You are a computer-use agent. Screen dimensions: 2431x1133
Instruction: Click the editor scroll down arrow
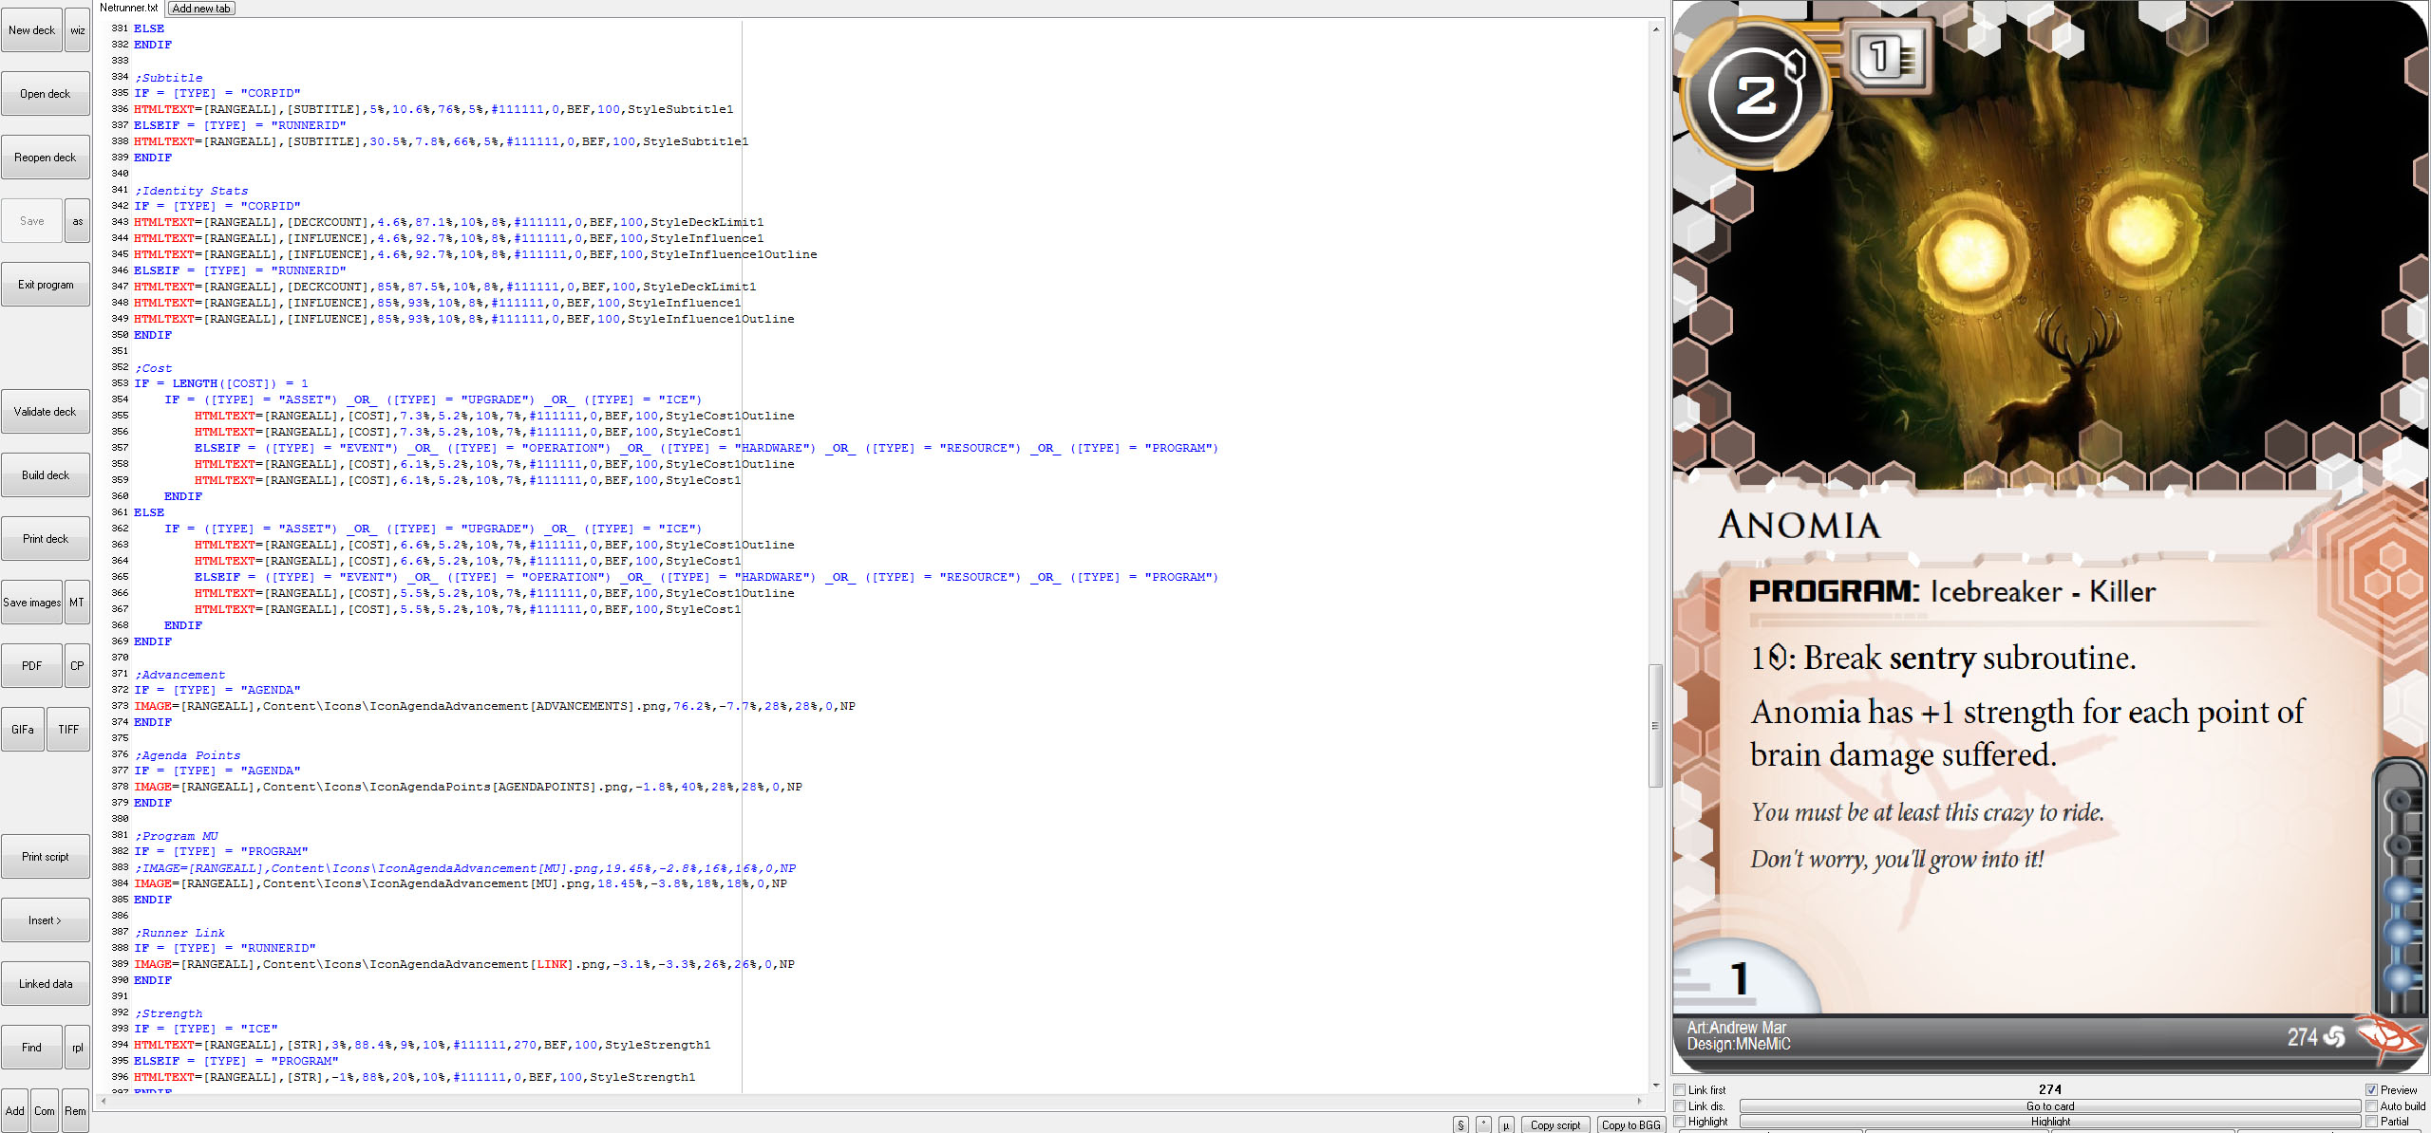tap(1655, 1085)
